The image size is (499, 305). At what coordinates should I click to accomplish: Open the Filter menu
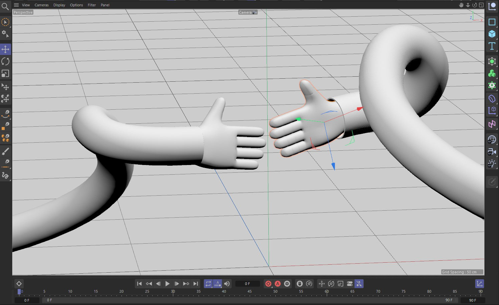tap(92, 5)
